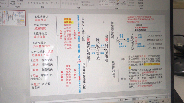This screenshot has width=184, height=103.
Task: Open paragraph group dialog launcher
Action: (x=97, y=8)
